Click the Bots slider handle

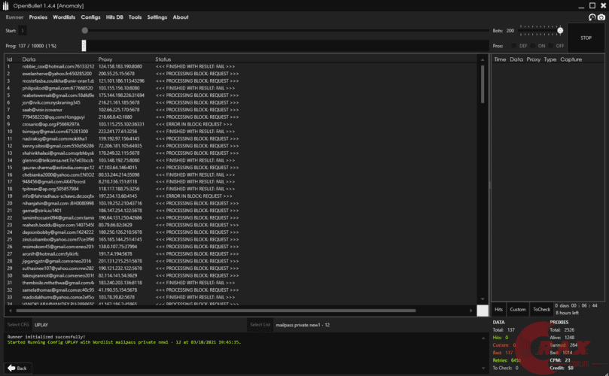pyautogui.click(x=560, y=31)
